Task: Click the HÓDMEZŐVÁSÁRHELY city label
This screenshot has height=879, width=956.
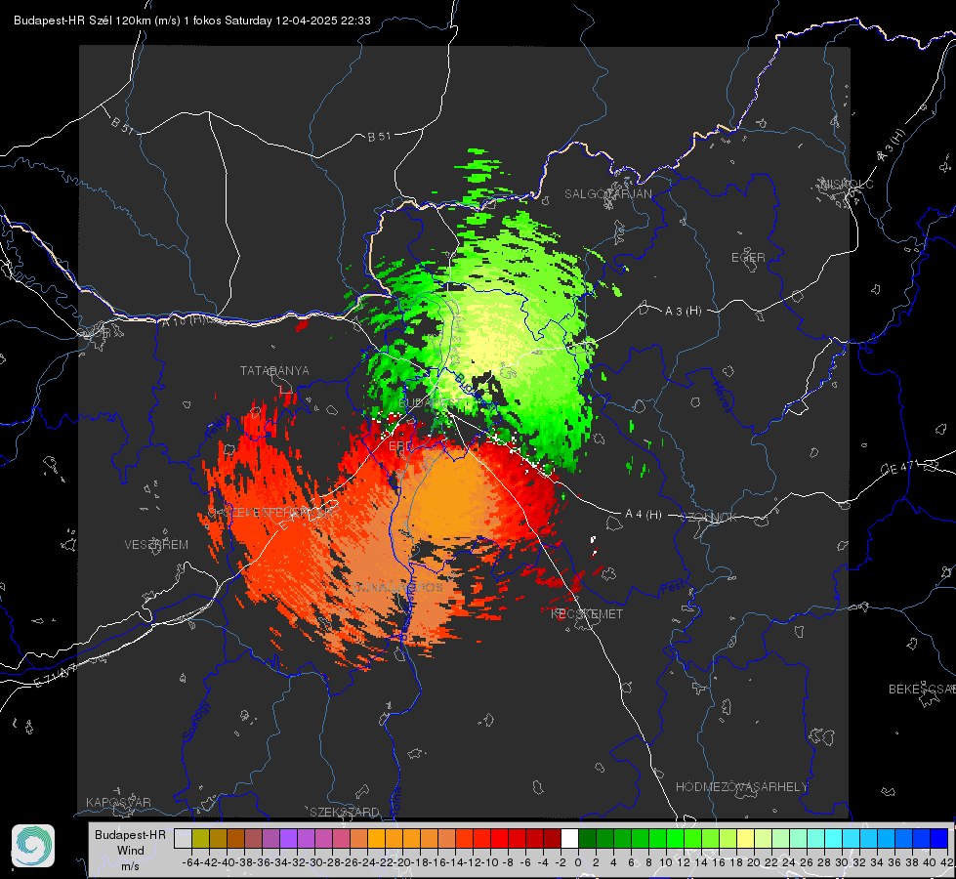Action: [x=741, y=787]
